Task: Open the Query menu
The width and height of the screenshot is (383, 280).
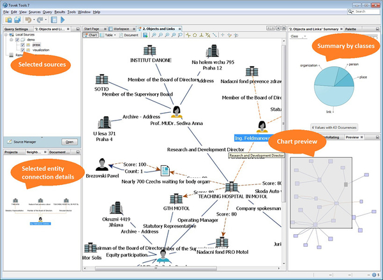Action: coord(47,12)
